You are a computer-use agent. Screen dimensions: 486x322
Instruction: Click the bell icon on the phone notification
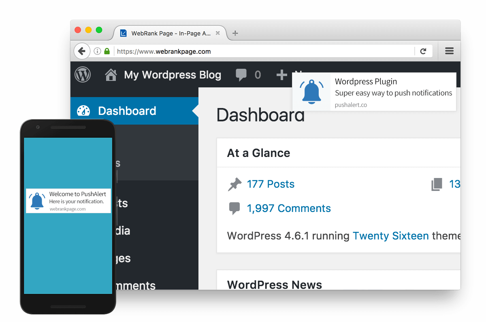(x=37, y=200)
